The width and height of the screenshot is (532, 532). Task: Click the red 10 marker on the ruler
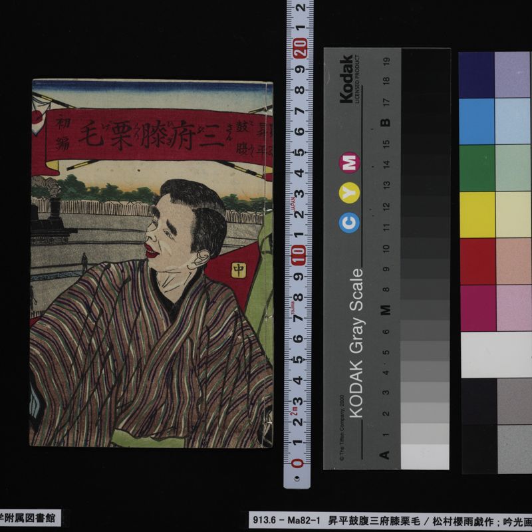pyautogui.click(x=299, y=255)
